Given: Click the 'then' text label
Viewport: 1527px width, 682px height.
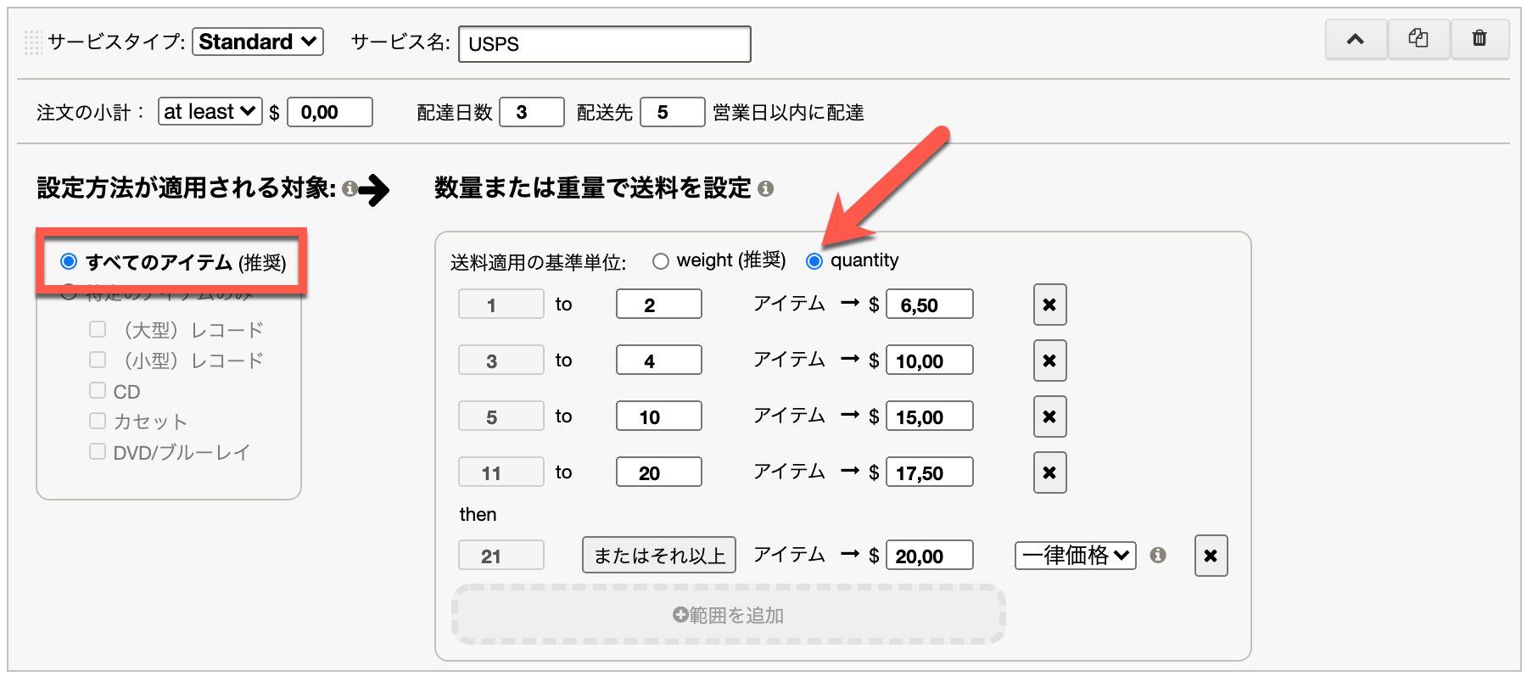Looking at the screenshot, I should [x=478, y=514].
